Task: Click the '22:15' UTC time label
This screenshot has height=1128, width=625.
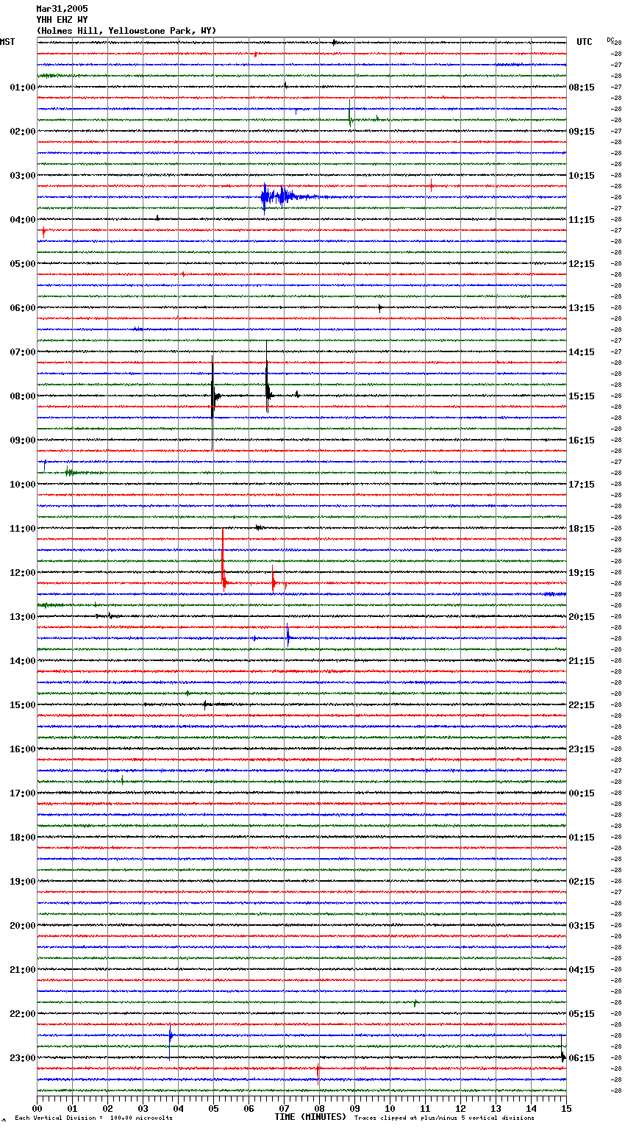Action: click(582, 705)
